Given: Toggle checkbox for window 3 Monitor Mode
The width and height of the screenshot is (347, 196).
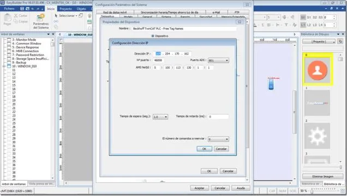Looking at the screenshot, I should [9, 40].
